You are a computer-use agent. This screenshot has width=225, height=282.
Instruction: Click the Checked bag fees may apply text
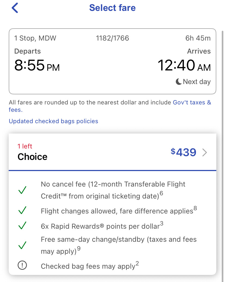[88, 266]
